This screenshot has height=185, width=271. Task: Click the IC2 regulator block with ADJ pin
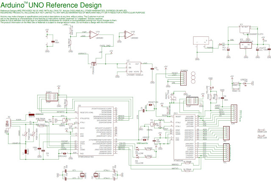point(246,45)
